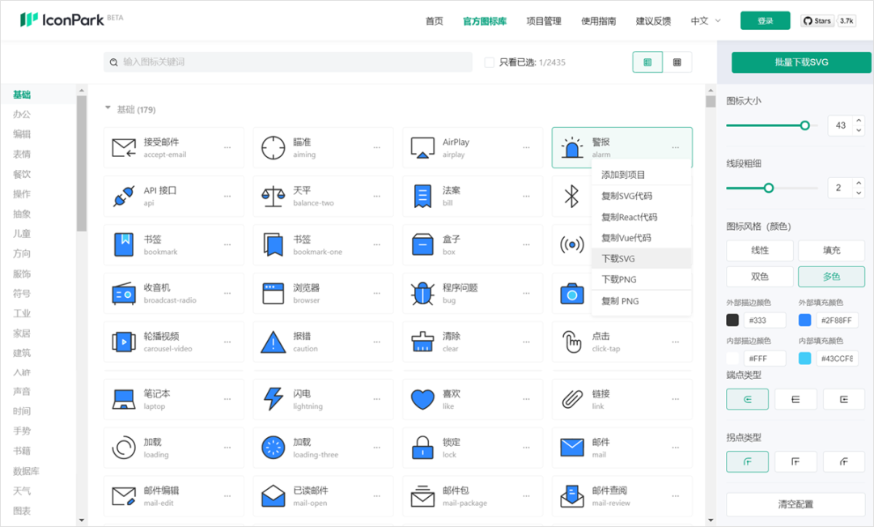Collapse the 基础 (179) section
This screenshot has height=527, width=874.
(108, 109)
